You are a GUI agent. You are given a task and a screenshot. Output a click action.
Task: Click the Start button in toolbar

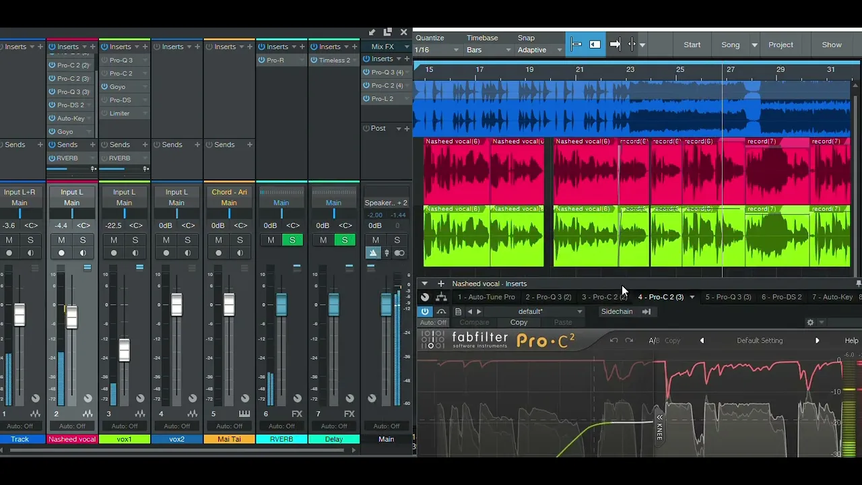click(x=692, y=44)
